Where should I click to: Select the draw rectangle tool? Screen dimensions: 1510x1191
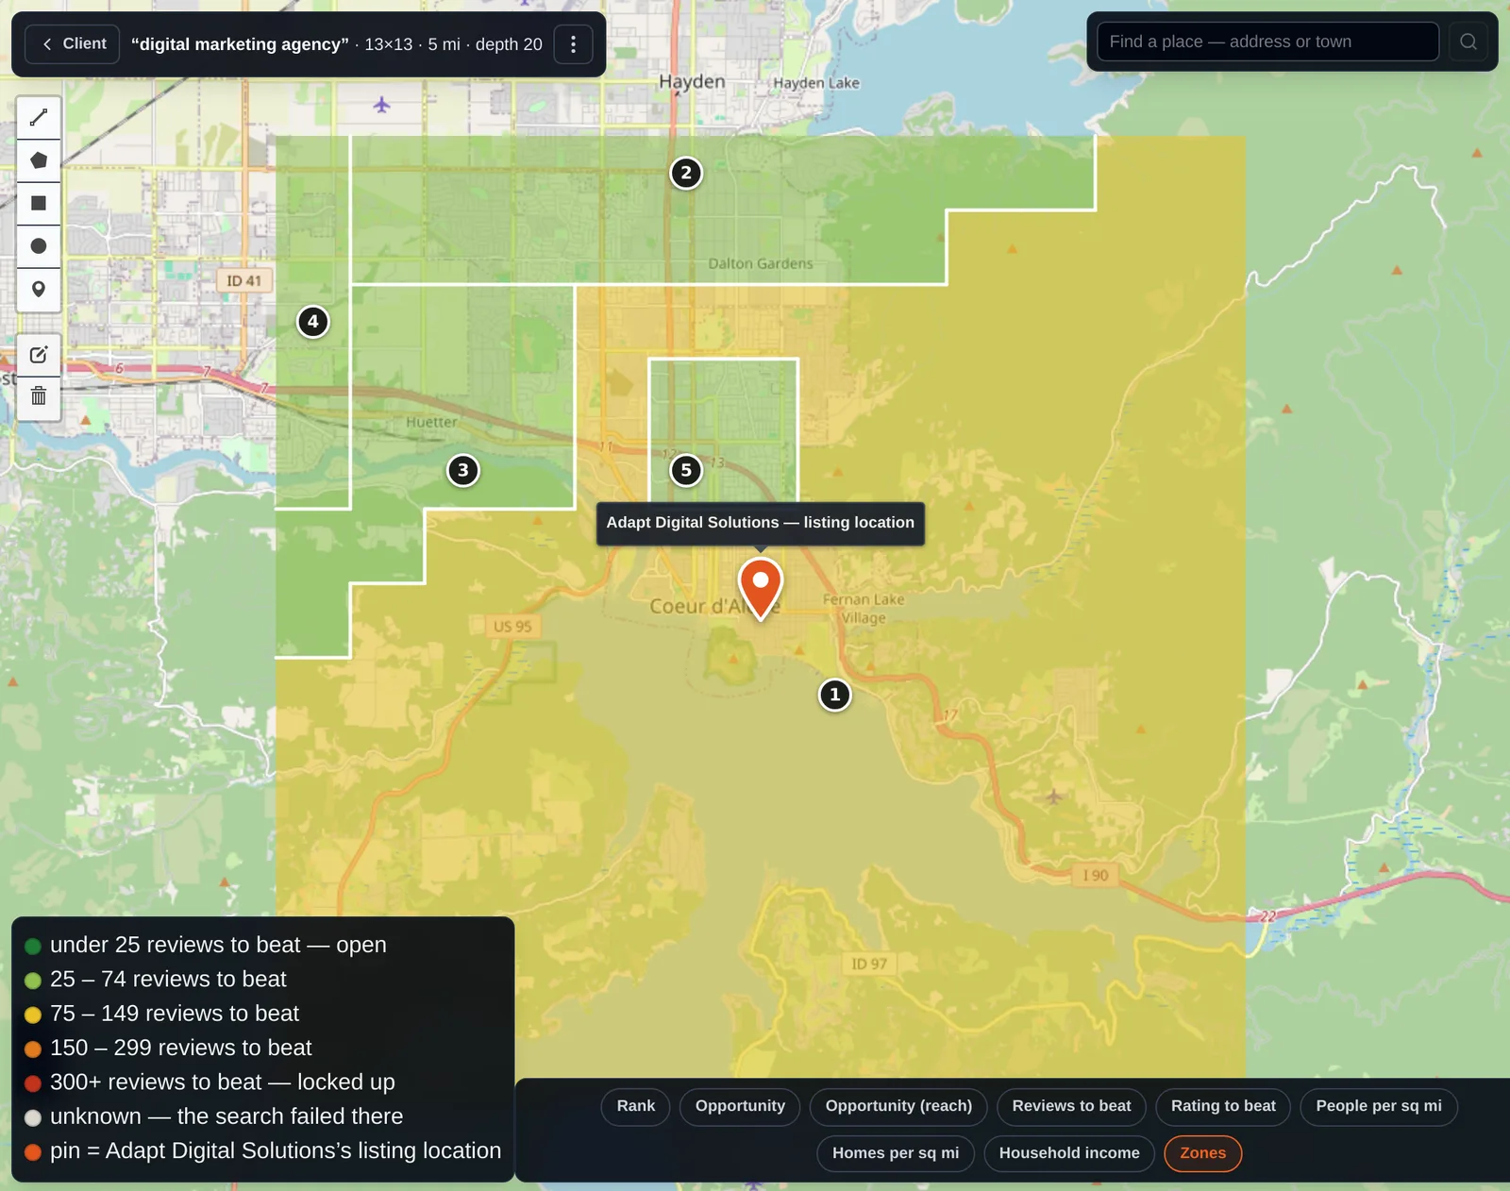tap(39, 203)
